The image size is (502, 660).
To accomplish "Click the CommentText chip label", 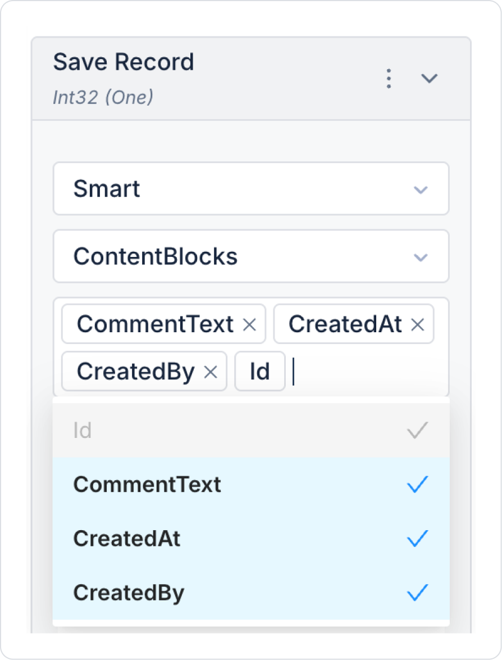I will [x=155, y=324].
